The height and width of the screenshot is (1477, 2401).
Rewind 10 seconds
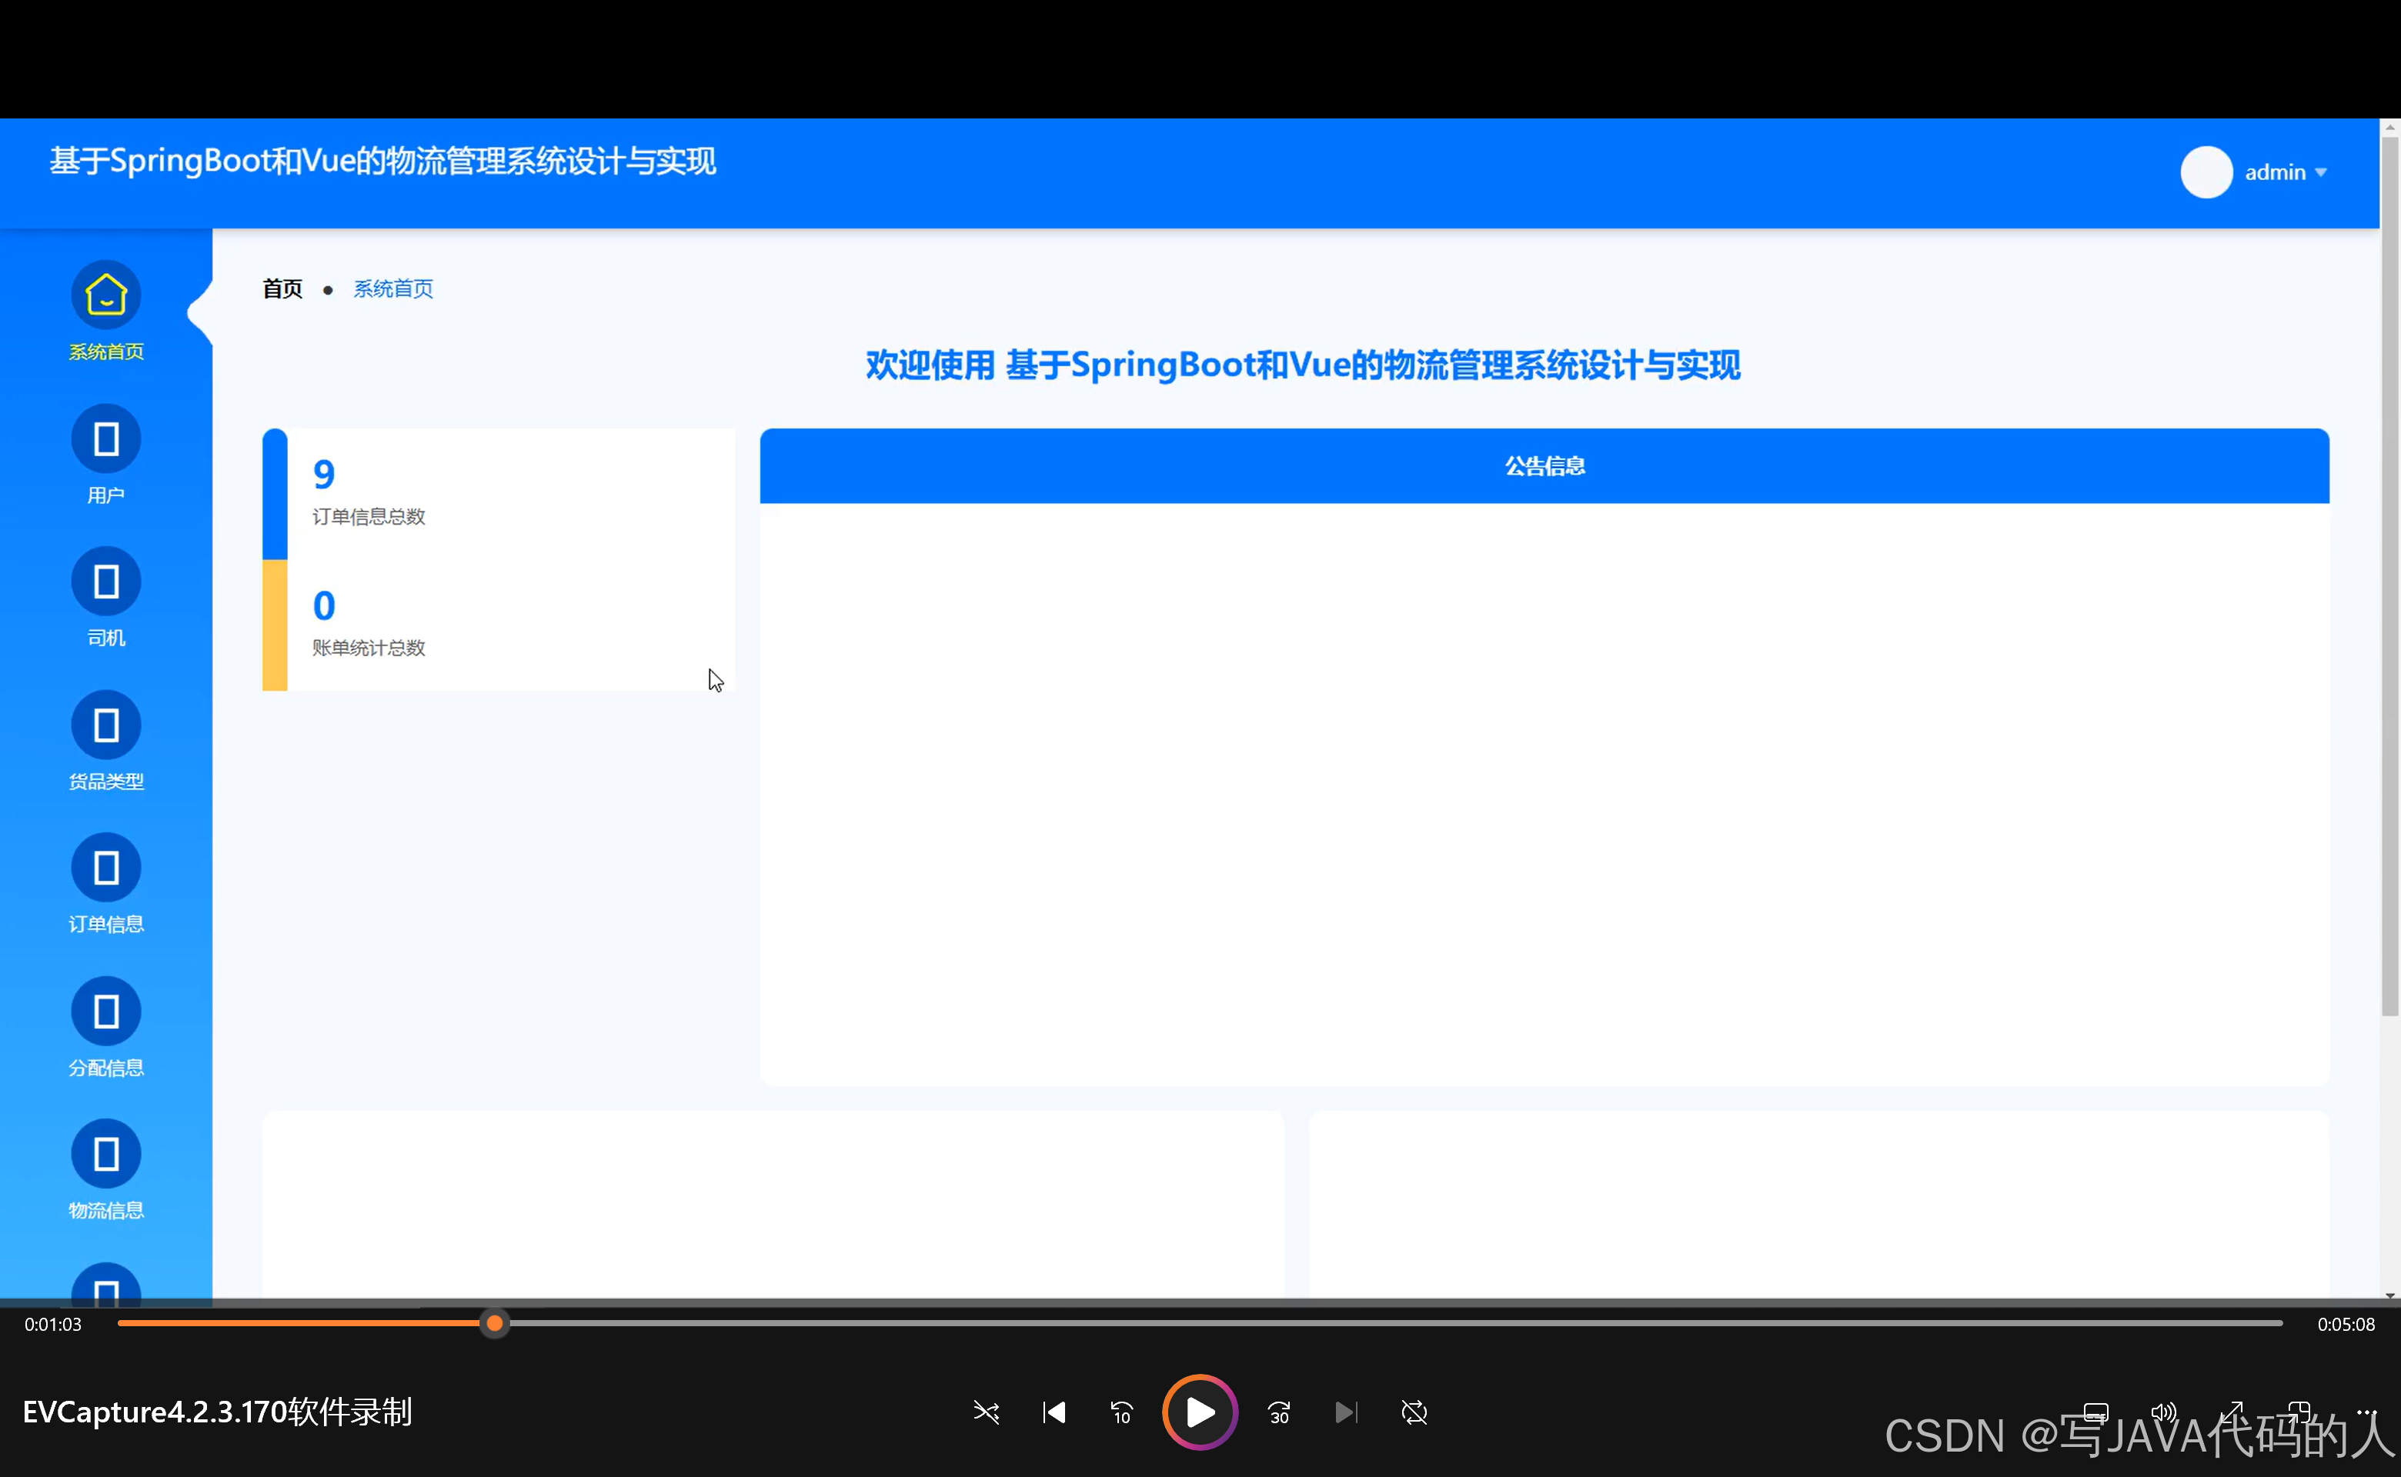(1121, 1412)
